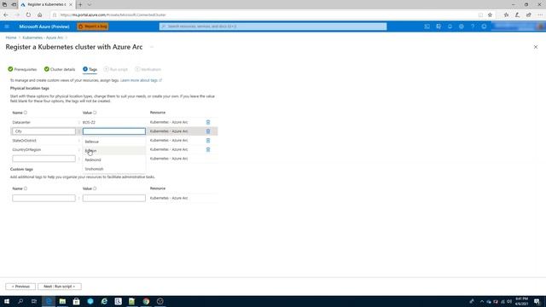Show hidden system tray icons

click(x=482, y=301)
